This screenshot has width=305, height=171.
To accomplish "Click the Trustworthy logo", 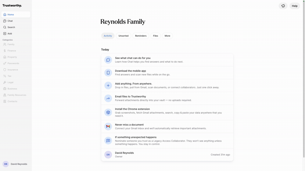I will 12,5.
